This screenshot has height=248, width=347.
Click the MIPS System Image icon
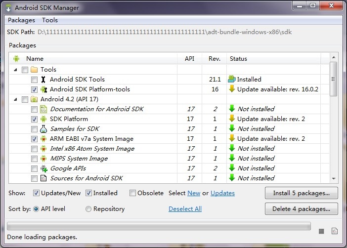43,159
